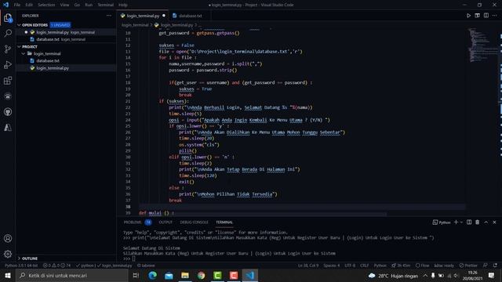The image size is (502, 282).
Task: Show hidden system tray icons chevron
Action: tap(425, 275)
